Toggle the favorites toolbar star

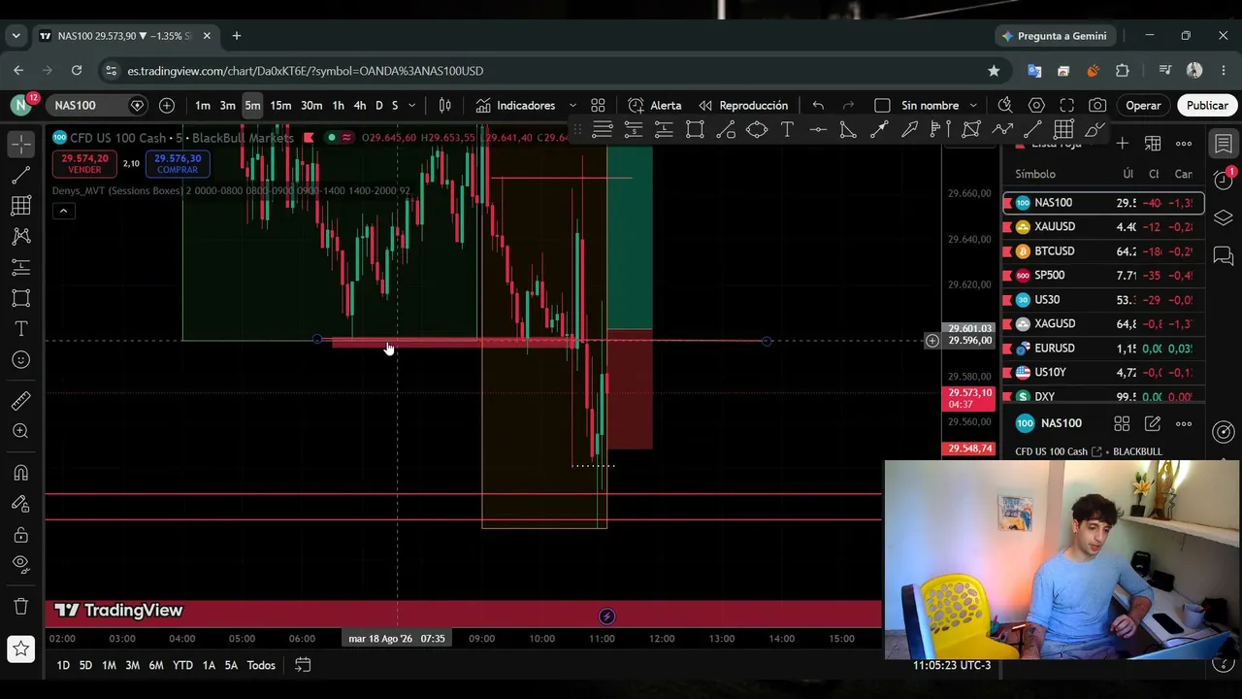(x=20, y=649)
